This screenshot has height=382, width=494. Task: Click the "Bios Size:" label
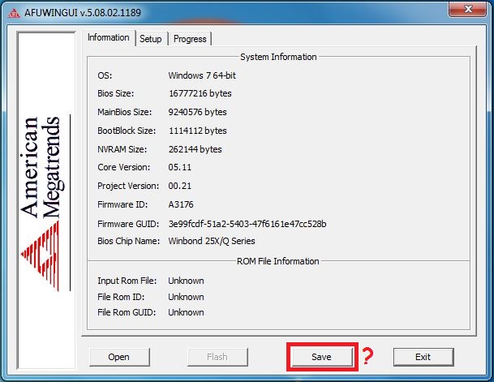point(116,93)
